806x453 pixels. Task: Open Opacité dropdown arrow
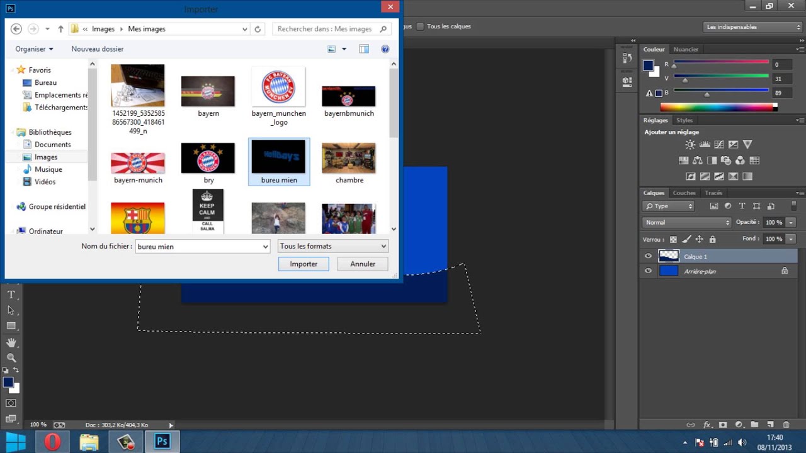pos(791,222)
